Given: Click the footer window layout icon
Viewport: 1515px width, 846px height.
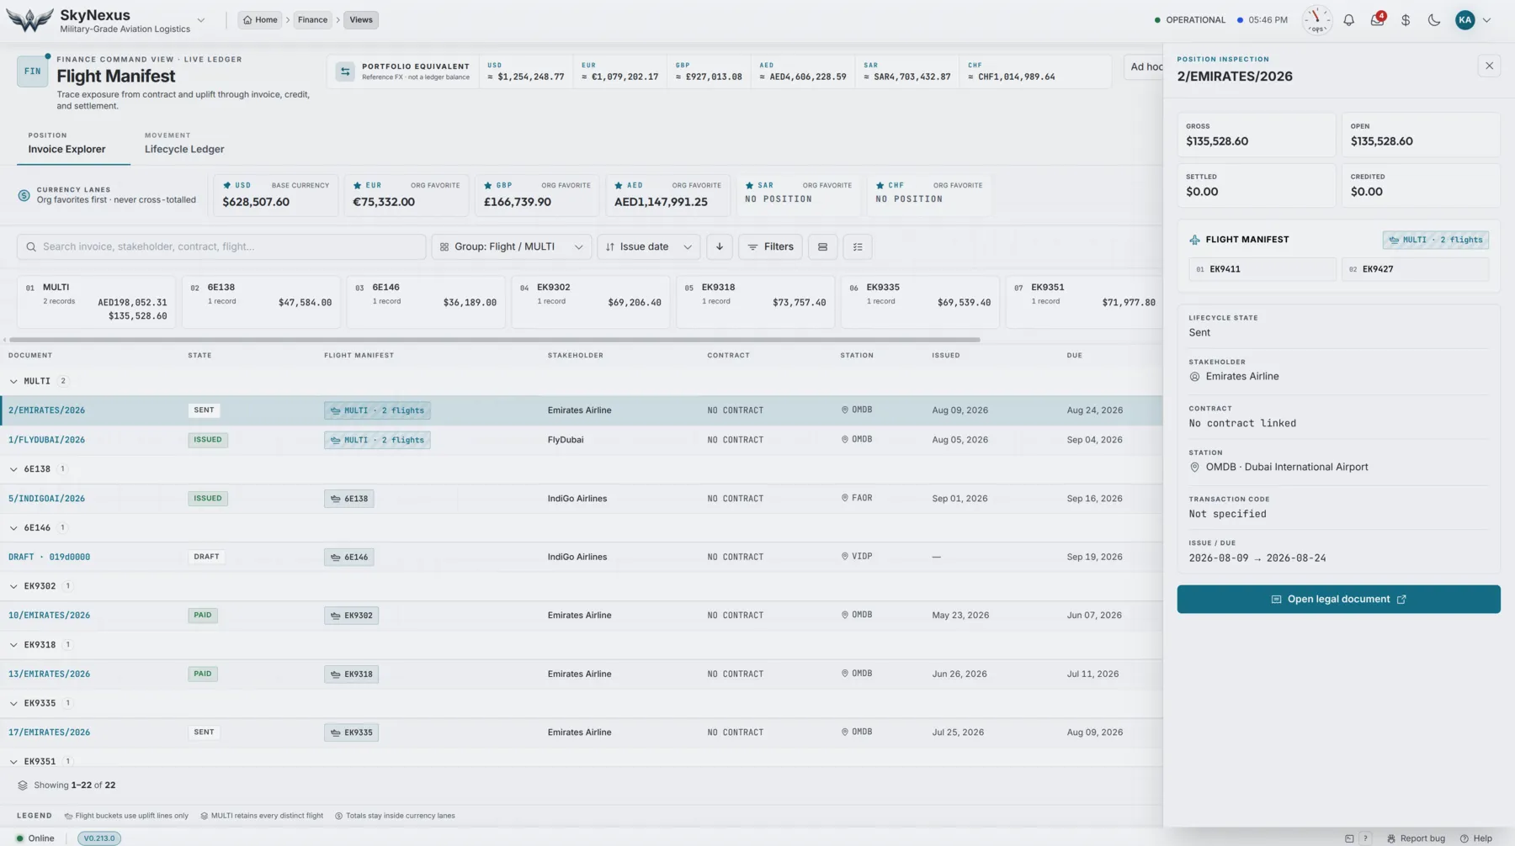Looking at the screenshot, I should pyautogui.click(x=1349, y=838).
